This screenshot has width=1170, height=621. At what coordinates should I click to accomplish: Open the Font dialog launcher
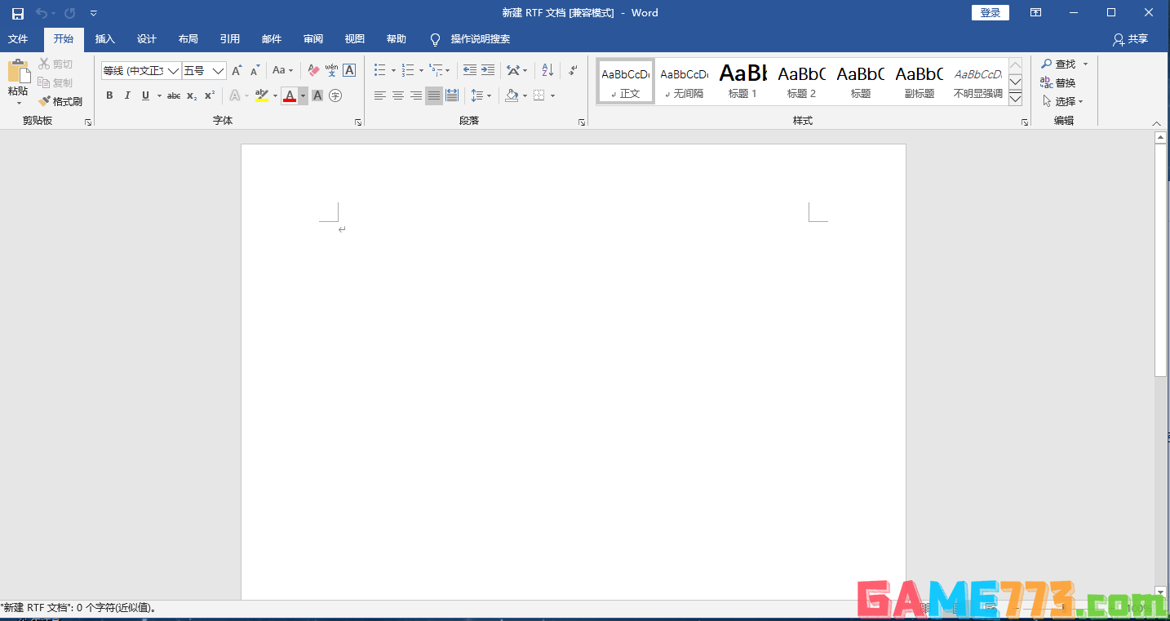click(x=358, y=122)
